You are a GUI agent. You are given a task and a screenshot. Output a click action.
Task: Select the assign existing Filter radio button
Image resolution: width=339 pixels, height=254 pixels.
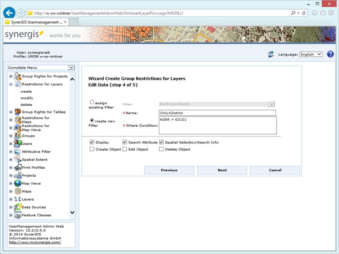point(92,103)
